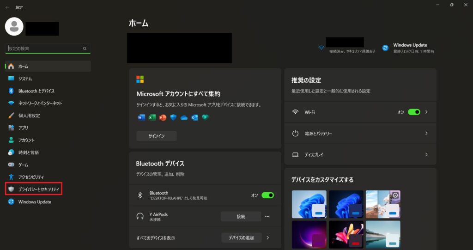473x250 pixels.
Task: Click the Word app icon
Action: (x=141, y=117)
